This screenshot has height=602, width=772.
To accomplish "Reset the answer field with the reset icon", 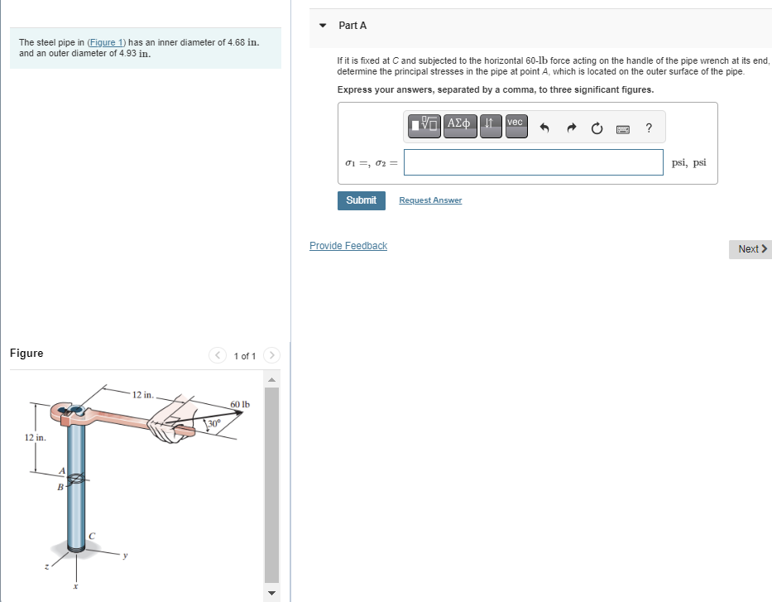I will [597, 128].
